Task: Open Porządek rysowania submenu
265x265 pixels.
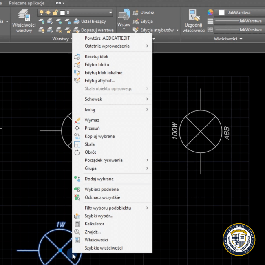Action: pos(113,160)
